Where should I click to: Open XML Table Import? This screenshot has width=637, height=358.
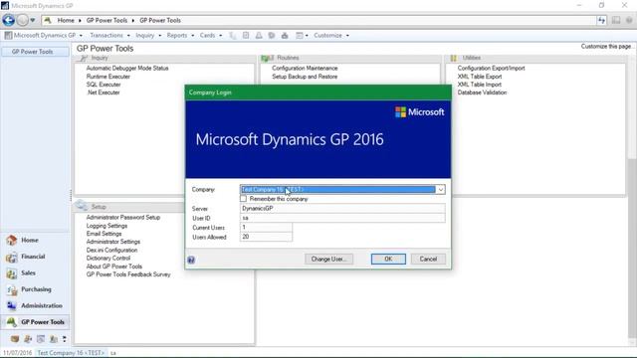click(480, 85)
